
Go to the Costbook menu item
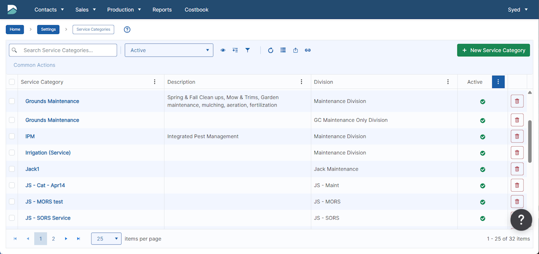pyautogui.click(x=196, y=10)
